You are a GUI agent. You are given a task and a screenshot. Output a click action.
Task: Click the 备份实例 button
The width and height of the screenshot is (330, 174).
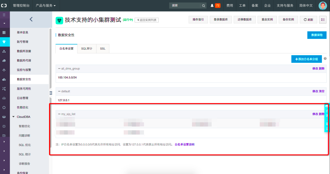(x=288, y=20)
